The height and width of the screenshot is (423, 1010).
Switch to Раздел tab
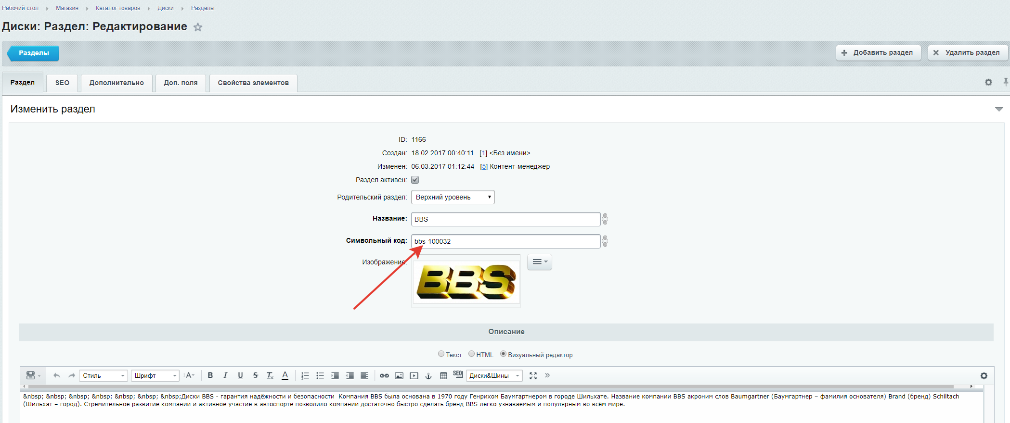pos(23,82)
